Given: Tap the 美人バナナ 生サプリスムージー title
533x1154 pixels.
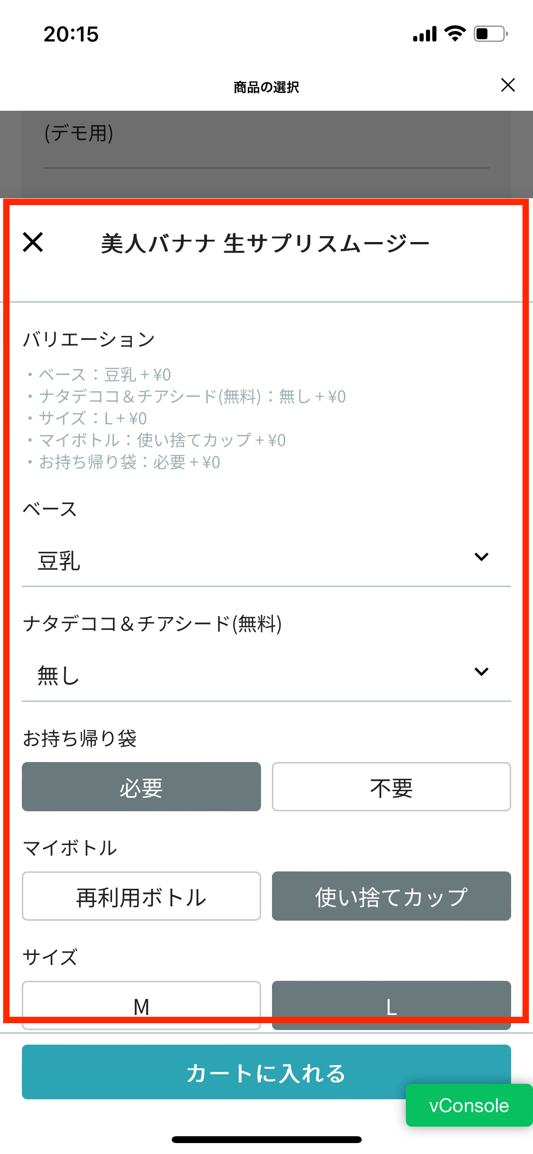Looking at the screenshot, I should click(x=265, y=243).
